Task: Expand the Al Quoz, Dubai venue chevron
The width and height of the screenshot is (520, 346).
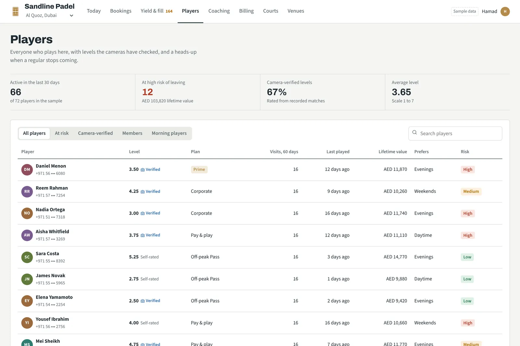Action: [x=71, y=16]
